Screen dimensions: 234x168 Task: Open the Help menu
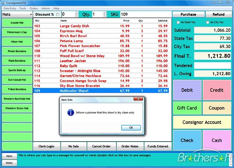56,8
